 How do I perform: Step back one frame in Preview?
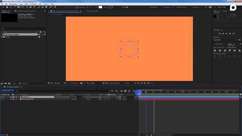(223, 34)
